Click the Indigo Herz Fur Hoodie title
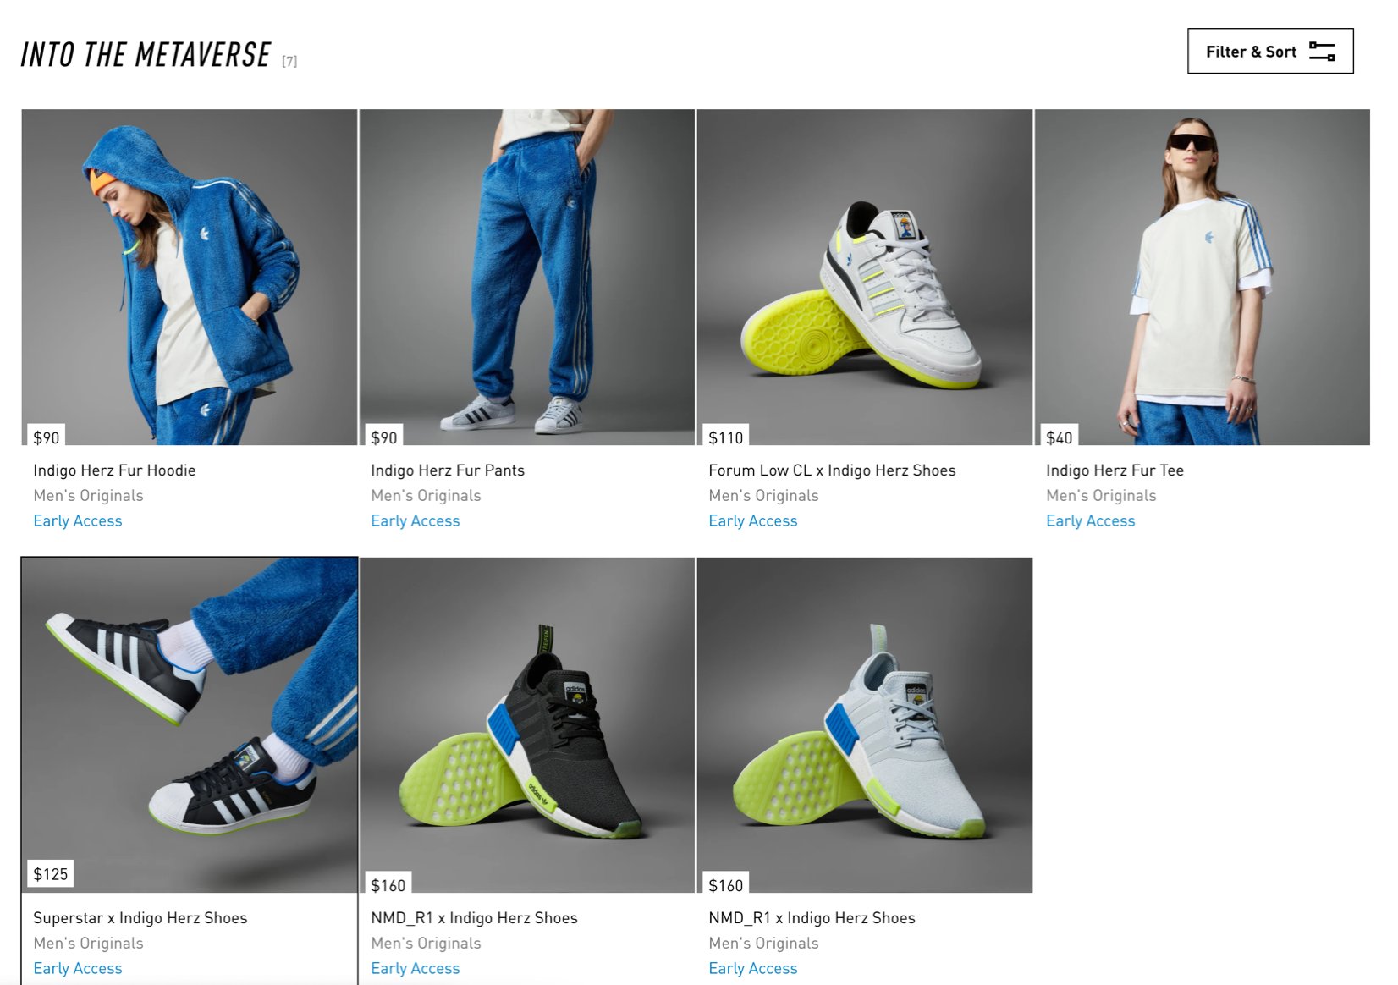Screen dimensions: 1398x985 point(114,470)
